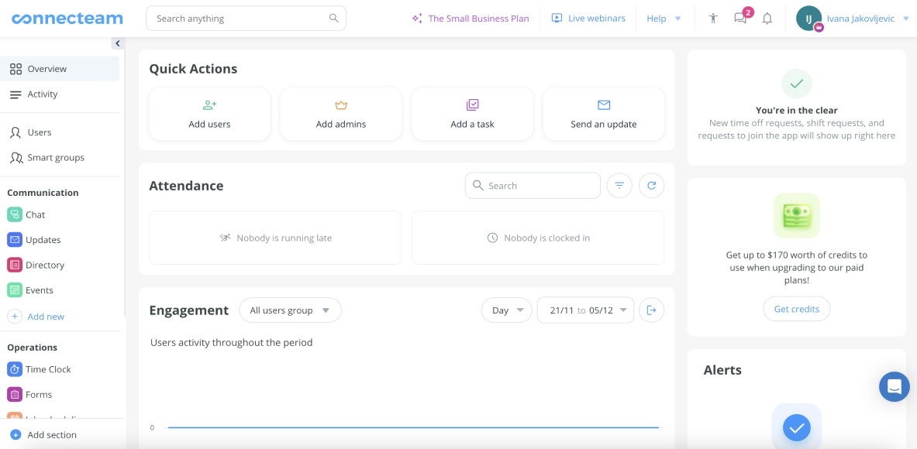Screen dimensions: 917x449
Task: Click the Chat icon in Communication
Action: click(15, 214)
